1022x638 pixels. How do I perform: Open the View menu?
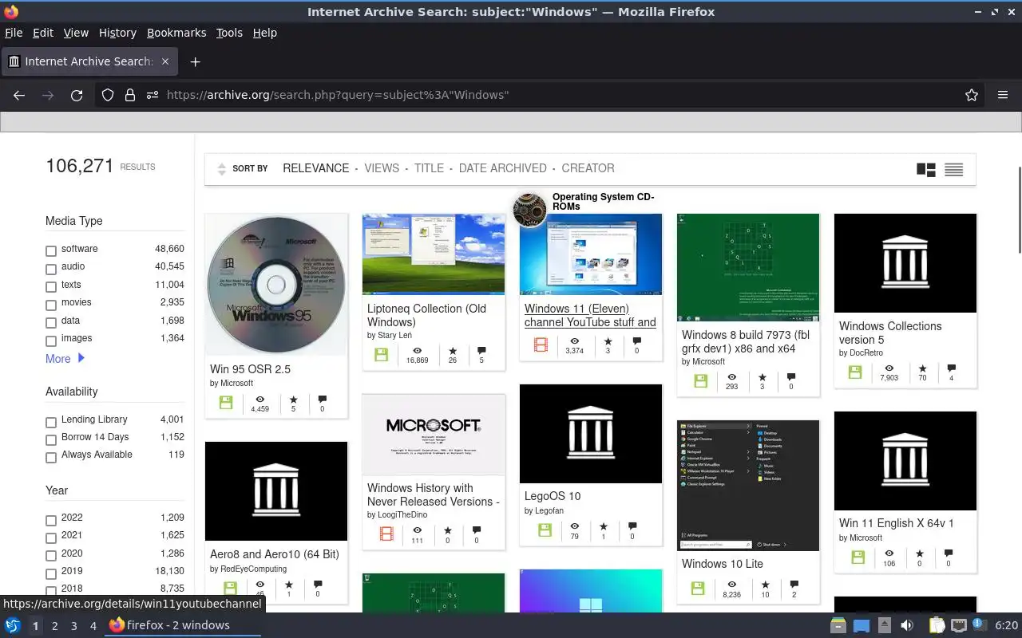point(76,33)
